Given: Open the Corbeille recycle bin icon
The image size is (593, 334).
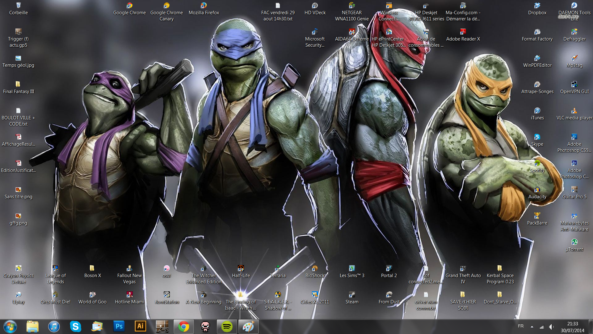Looking at the screenshot, I should click(x=18, y=9).
